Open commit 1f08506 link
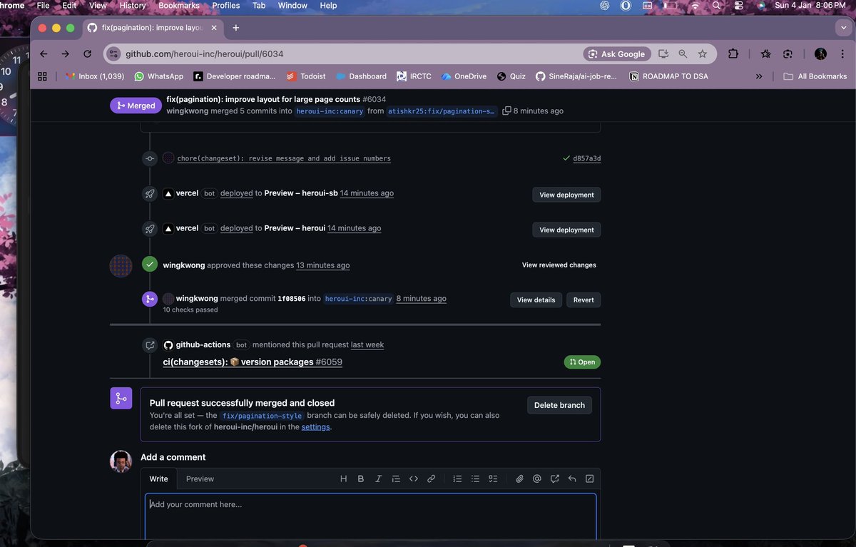856x547 pixels. (292, 299)
